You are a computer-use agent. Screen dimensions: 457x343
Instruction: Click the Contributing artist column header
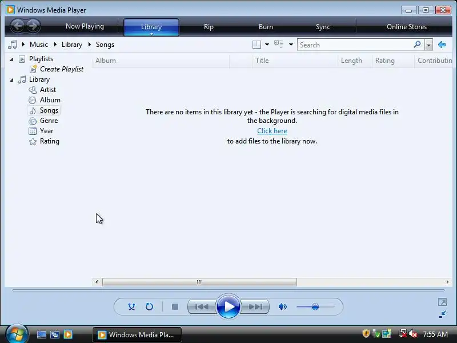tap(434, 61)
